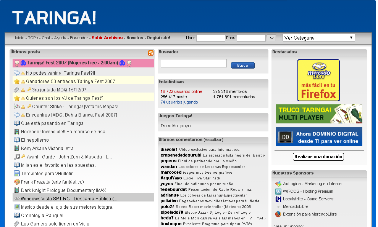The width and height of the screenshot is (378, 227).
Task: Click the star icon beside 'Quienes son los VJ de Taringa Fest?'
Action: (17, 98)
